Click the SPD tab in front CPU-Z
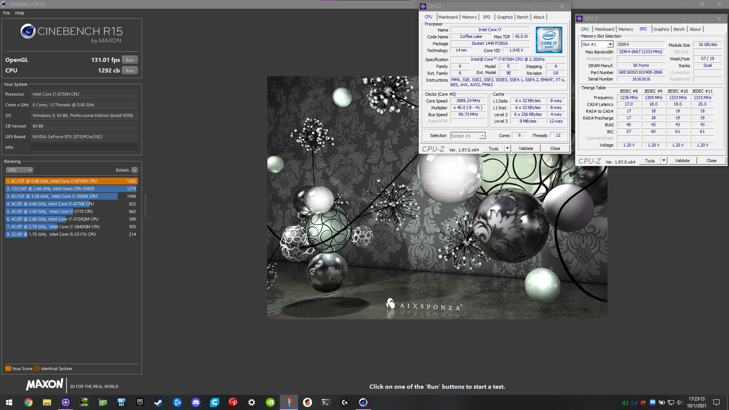 [x=486, y=17]
